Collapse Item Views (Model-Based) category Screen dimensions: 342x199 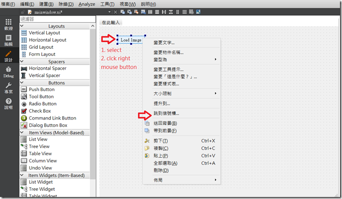22,132
